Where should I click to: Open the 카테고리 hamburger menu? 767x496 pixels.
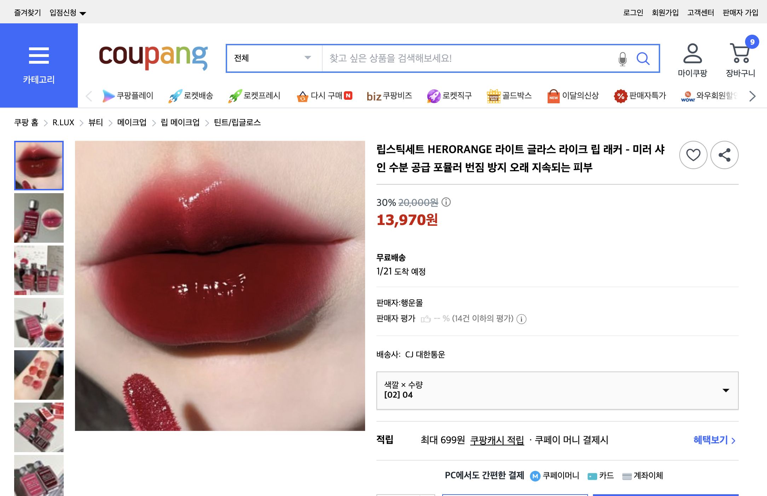click(39, 55)
